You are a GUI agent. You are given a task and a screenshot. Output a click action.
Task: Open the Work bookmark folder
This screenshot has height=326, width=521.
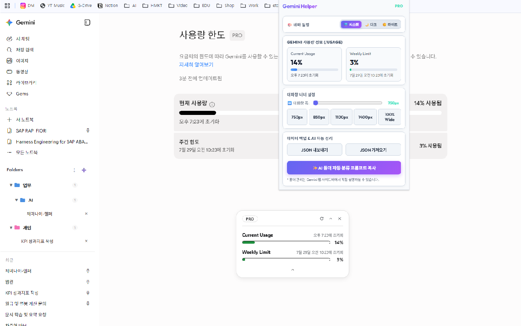[x=250, y=6]
